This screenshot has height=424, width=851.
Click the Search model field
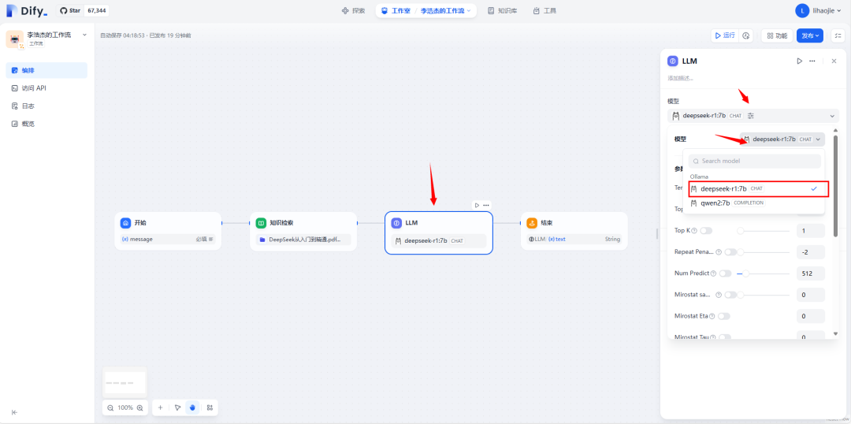tap(754, 162)
